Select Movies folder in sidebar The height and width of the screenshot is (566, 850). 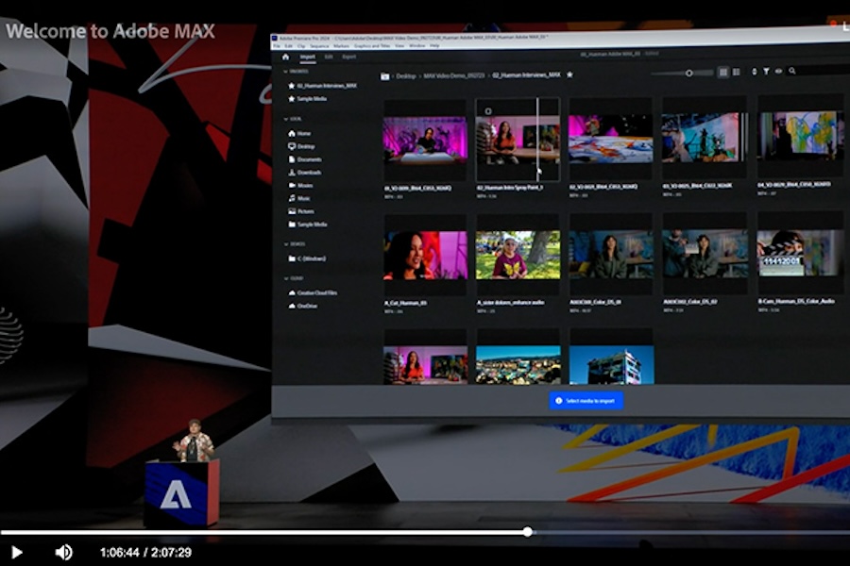click(x=300, y=185)
